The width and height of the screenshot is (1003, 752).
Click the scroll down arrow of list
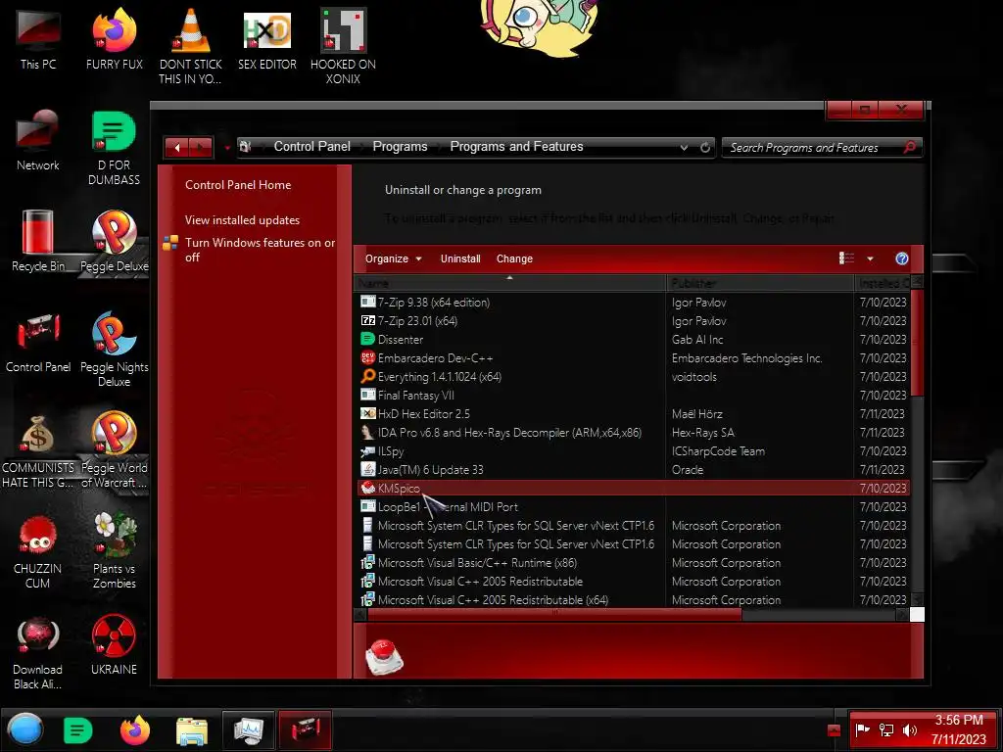click(x=917, y=600)
